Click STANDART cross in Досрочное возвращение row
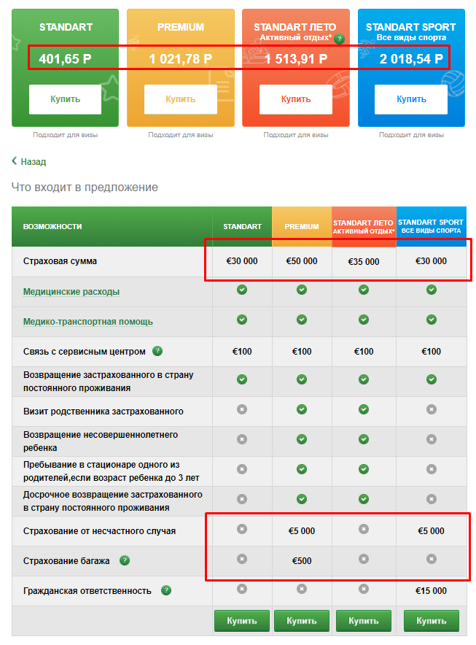 (x=242, y=499)
